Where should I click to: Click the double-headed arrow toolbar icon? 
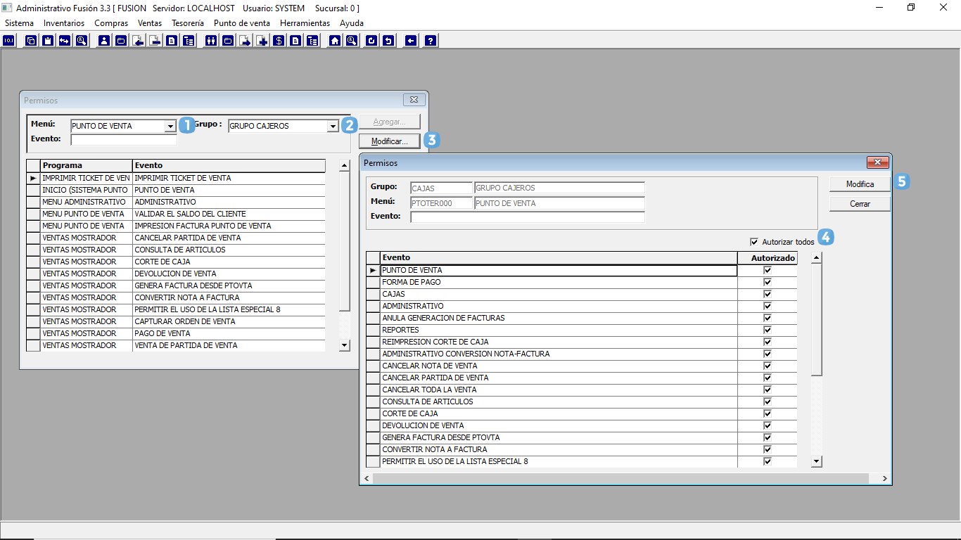coord(65,40)
